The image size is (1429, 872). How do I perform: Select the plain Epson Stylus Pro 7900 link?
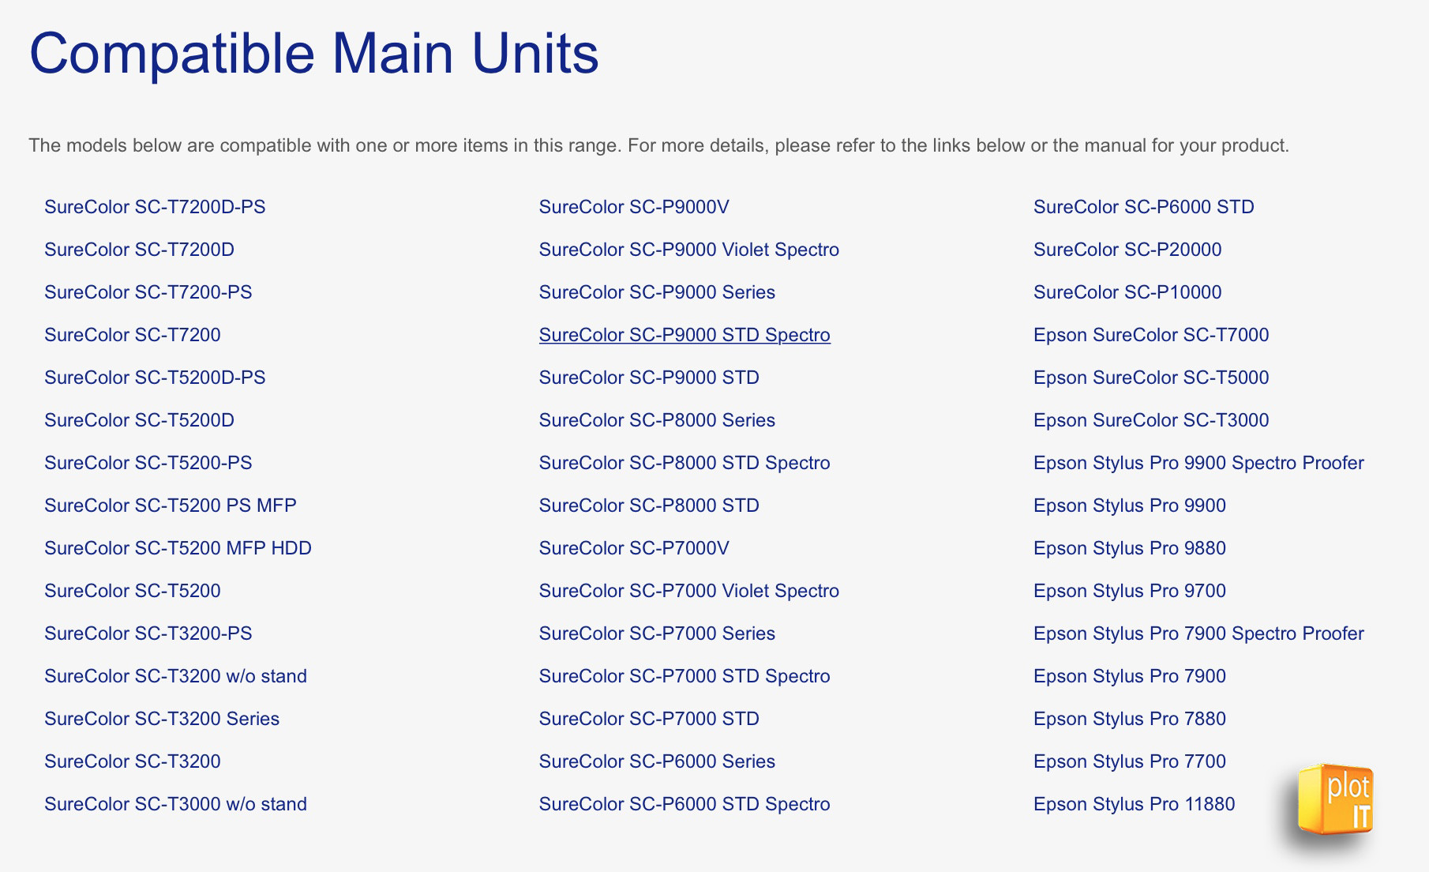click(1130, 676)
